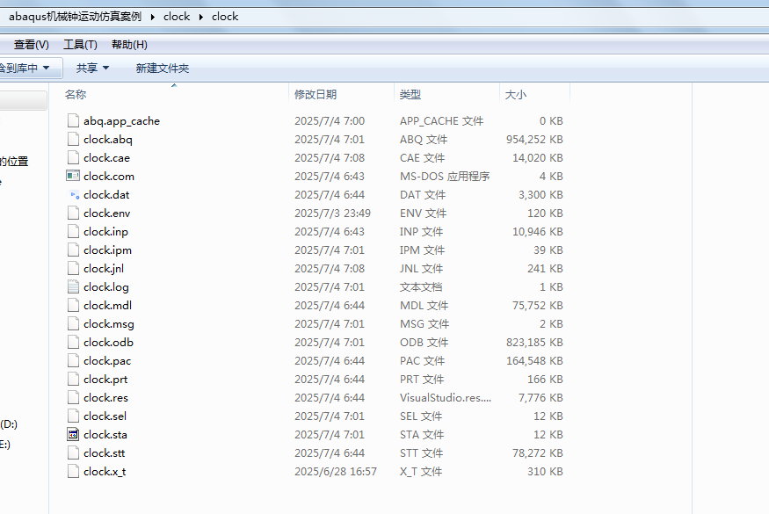
Task: Select the file name clock.sta
Action: (x=105, y=435)
